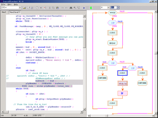This screenshot has height=118, width=158.
Task: Click the cut scissors icon
Action: (50, 8)
